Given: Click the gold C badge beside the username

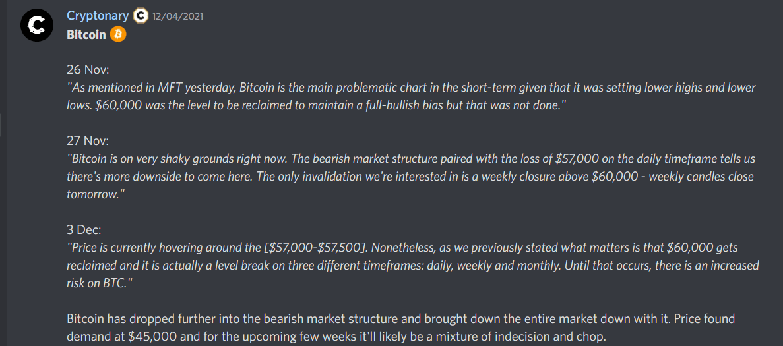Looking at the screenshot, I should tap(141, 16).
